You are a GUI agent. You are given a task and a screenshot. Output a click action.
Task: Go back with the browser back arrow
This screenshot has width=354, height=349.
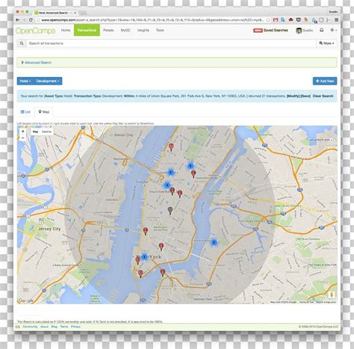tap(17, 20)
